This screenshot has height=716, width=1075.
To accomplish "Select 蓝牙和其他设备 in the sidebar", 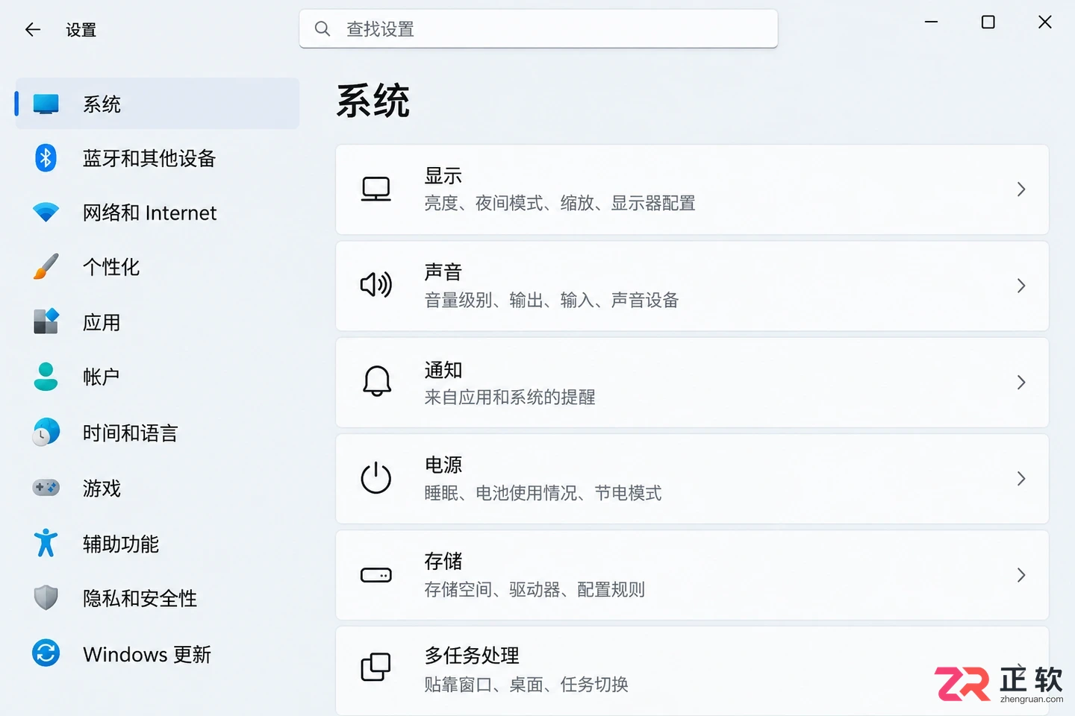I will (x=149, y=158).
